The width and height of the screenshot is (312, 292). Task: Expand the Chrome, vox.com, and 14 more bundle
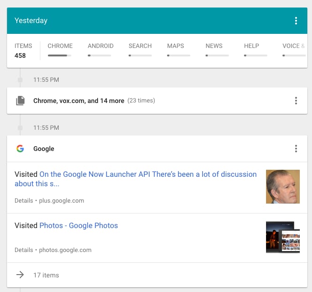[79, 101]
